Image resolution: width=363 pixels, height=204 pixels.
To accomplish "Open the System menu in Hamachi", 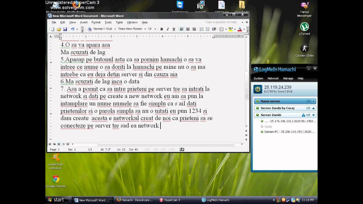I will pyautogui.click(x=258, y=78).
